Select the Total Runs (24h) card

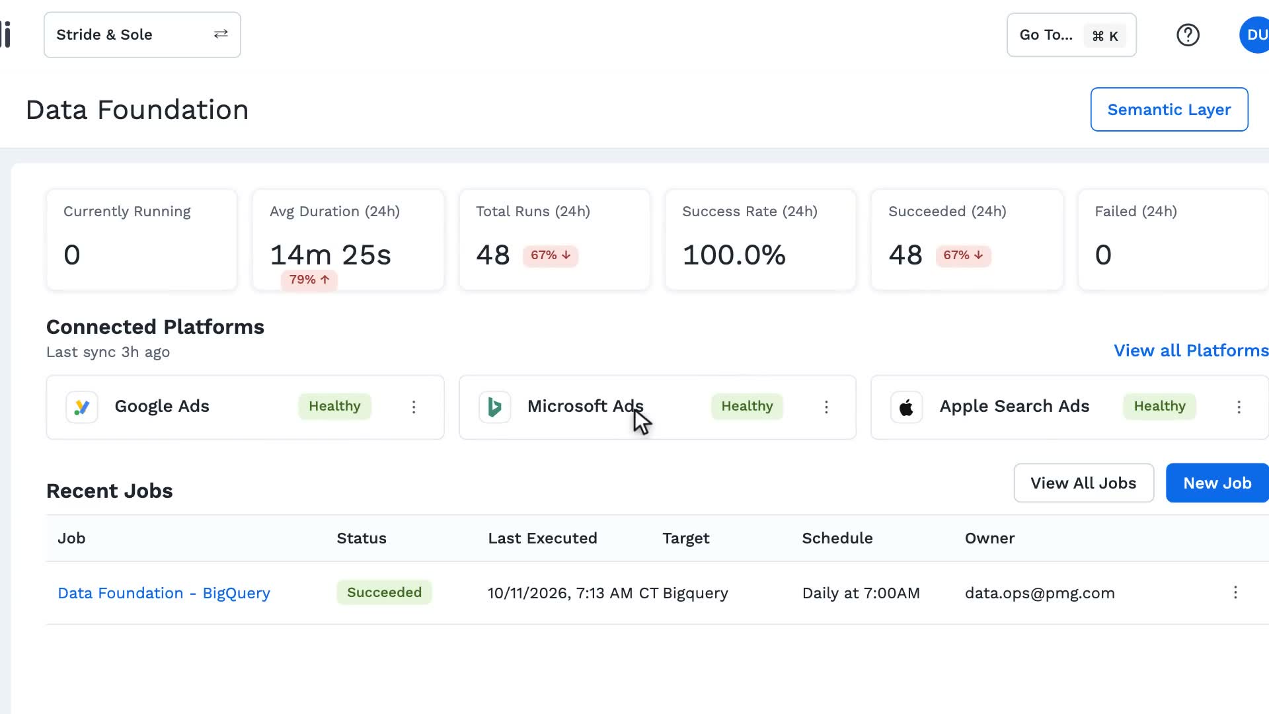(555, 240)
